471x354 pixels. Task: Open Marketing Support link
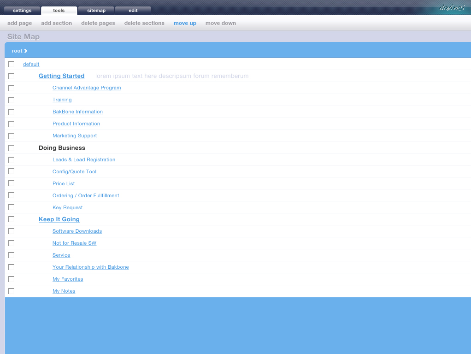tap(75, 136)
